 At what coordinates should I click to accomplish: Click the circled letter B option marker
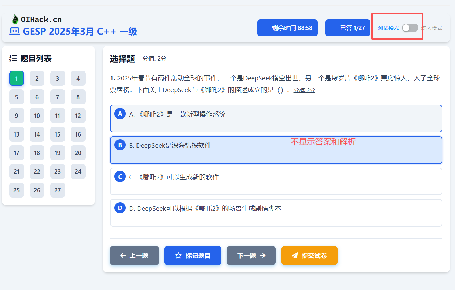coord(120,145)
